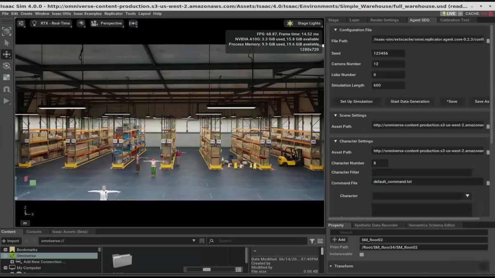The height and width of the screenshot is (278, 495).
Task: Activate the Move tool in left toolbar
Action: coord(7,54)
